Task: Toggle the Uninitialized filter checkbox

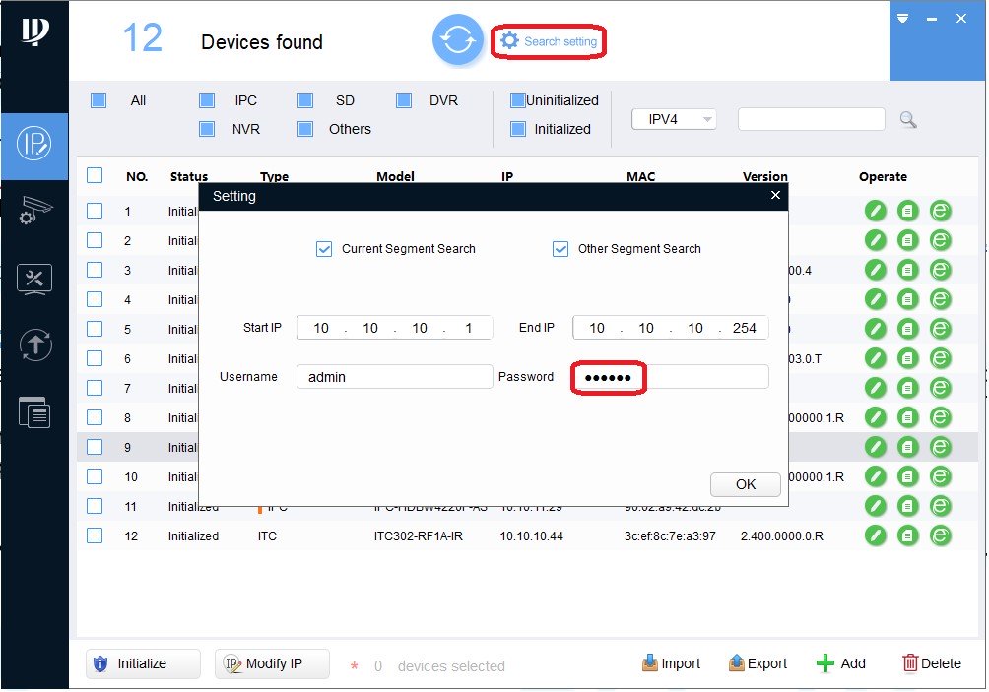Action: (x=518, y=100)
